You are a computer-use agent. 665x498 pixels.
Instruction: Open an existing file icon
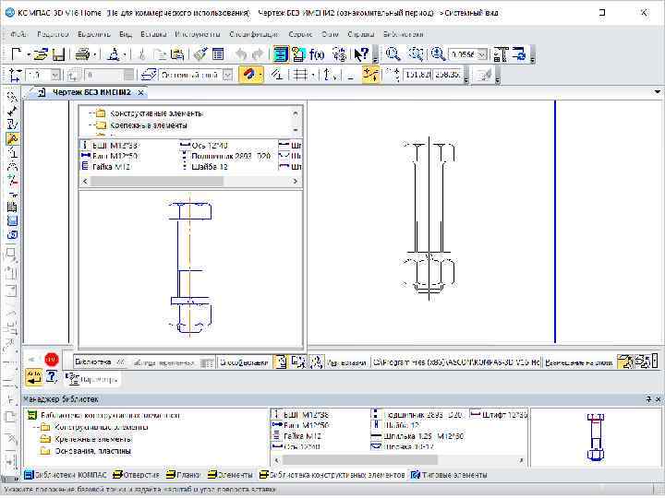coord(42,54)
